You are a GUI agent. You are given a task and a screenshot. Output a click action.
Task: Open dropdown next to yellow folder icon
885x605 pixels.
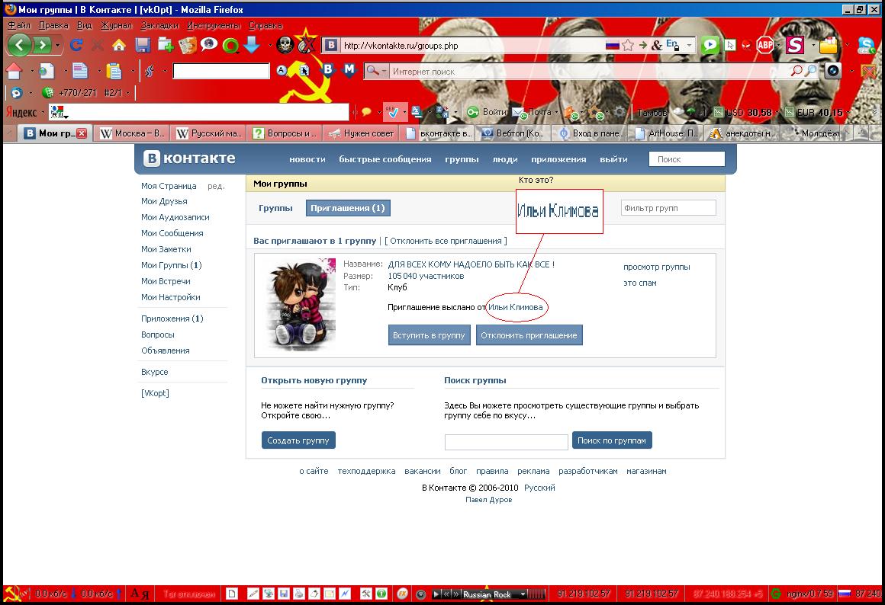[x=847, y=45]
